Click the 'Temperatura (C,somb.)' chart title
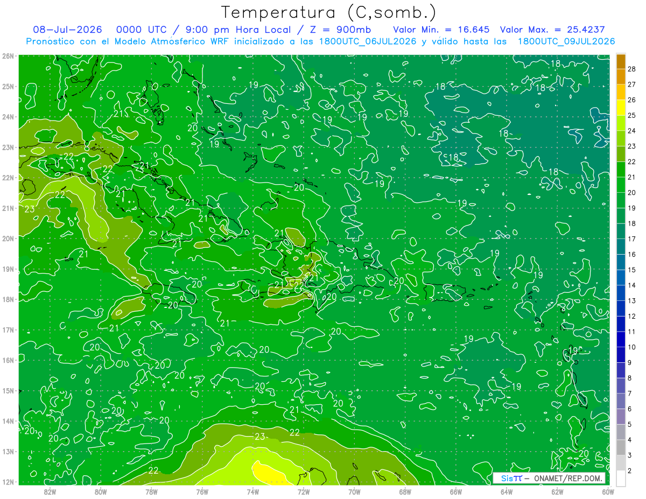 pos(329,13)
